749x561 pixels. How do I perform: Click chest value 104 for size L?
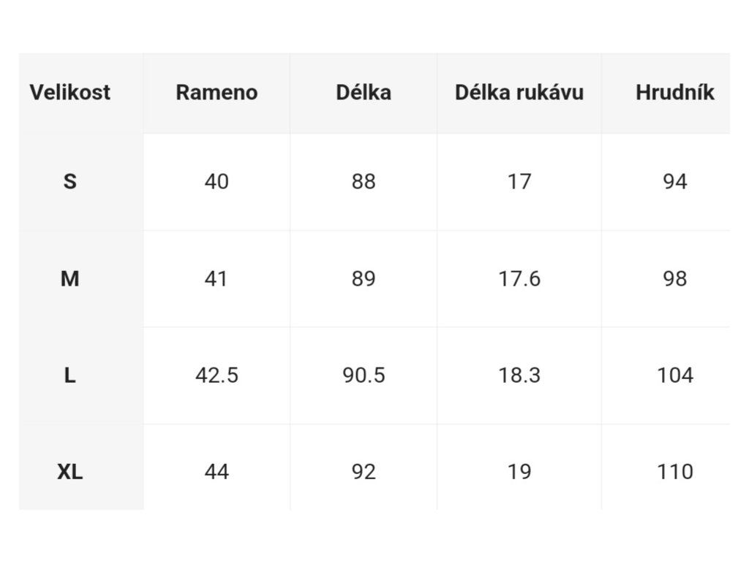[x=675, y=375]
